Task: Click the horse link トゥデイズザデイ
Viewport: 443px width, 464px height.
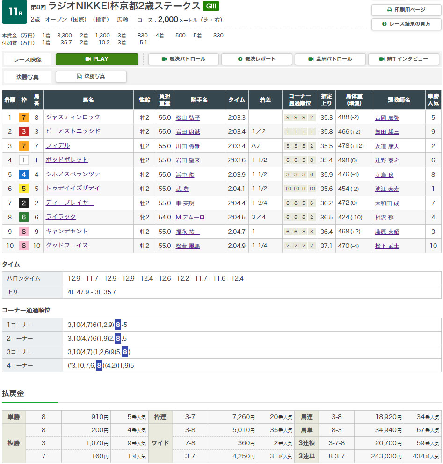Action: 73,188
